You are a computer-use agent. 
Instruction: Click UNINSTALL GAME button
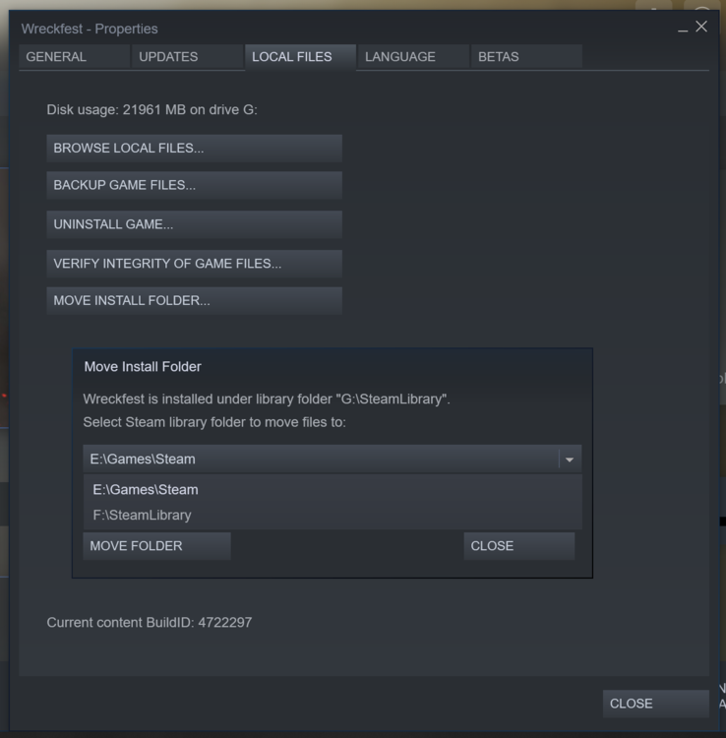194,224
